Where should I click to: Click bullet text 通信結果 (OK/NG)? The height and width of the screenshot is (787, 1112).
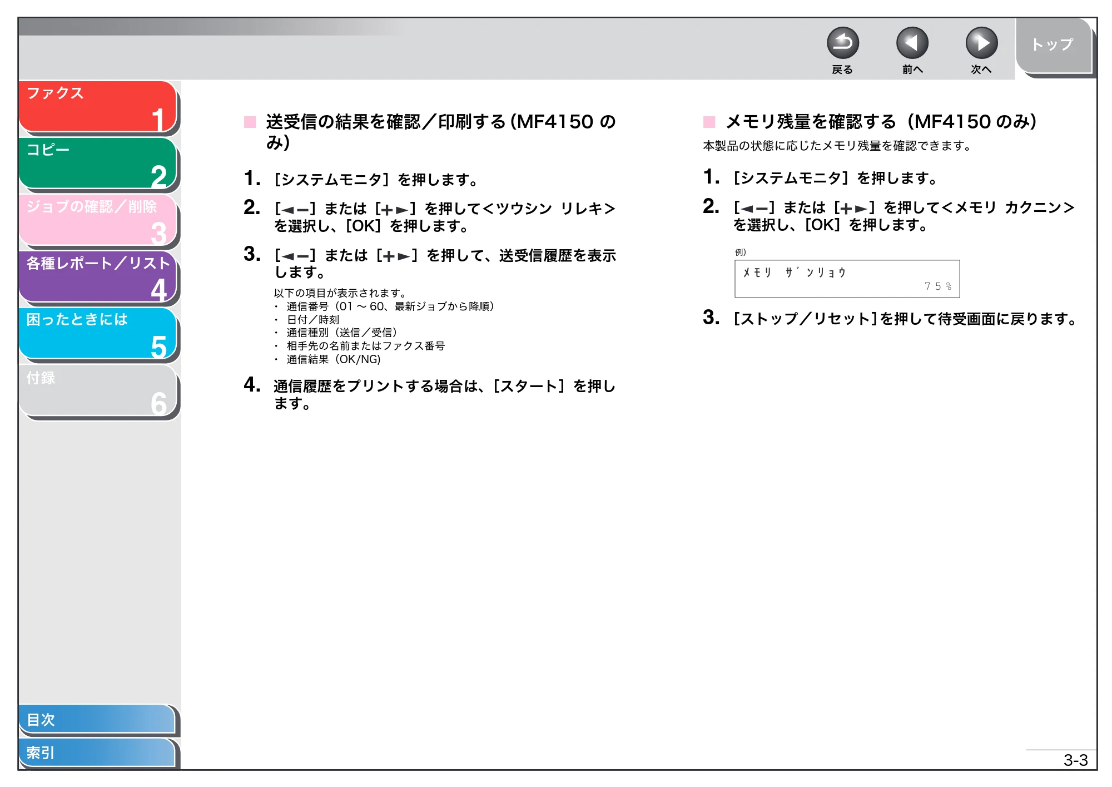(x=334, y=359)
